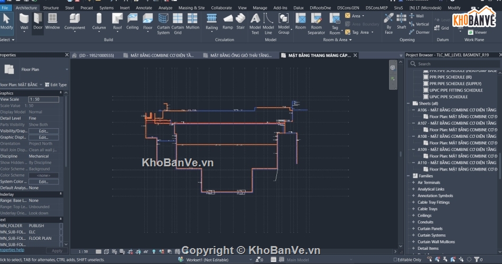Viewport: 502px width, 264px height.
Task: Select the Model Group tool
Action: coord(284,24)
